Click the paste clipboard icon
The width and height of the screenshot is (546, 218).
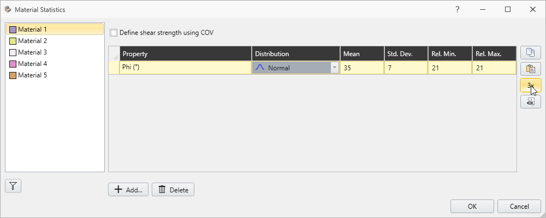(530, 69)
